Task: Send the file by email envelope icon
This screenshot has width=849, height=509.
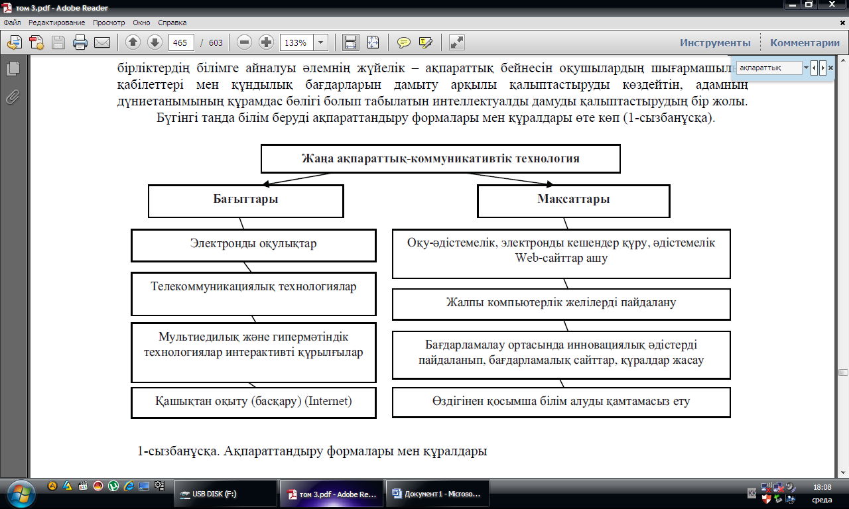Action: pos(102,42)
